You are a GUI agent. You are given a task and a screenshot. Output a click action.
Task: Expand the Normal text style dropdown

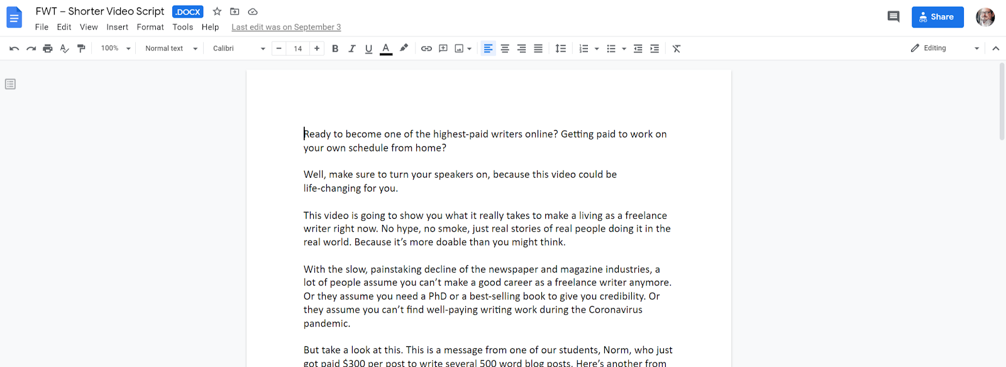(171, 48)
